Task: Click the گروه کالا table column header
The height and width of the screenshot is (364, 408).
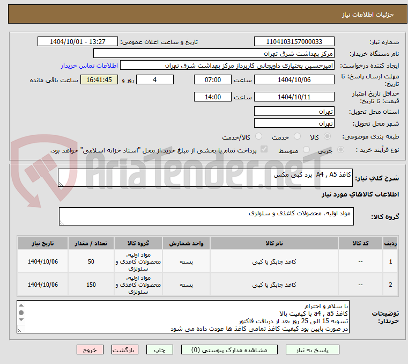Action: click(138, 243)
